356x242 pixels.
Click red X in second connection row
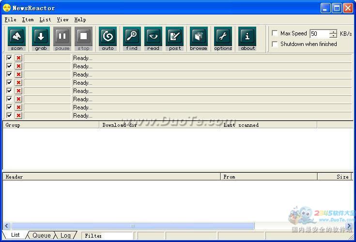[x=18, y=66]
